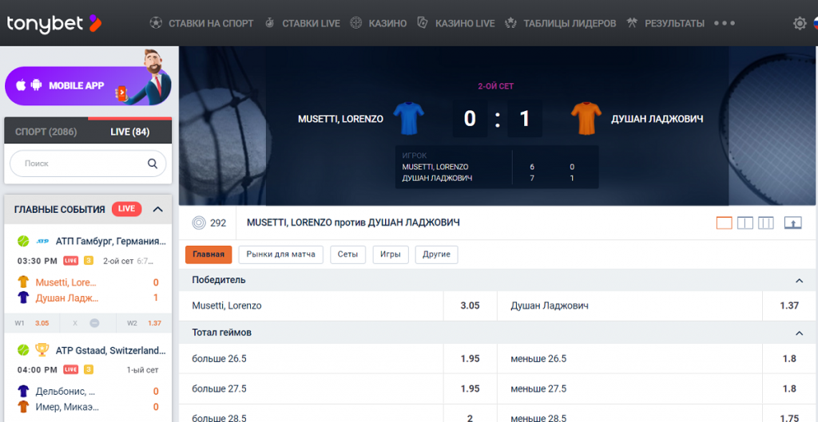The width and height of the screenshot is (818, 422).
Task: Click the Russian flag language icon
Action: click(x=815, y=23)
